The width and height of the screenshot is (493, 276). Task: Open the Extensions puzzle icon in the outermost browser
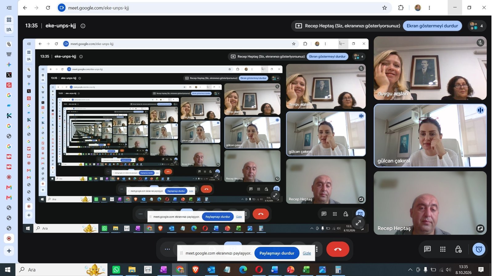point(401,8)
